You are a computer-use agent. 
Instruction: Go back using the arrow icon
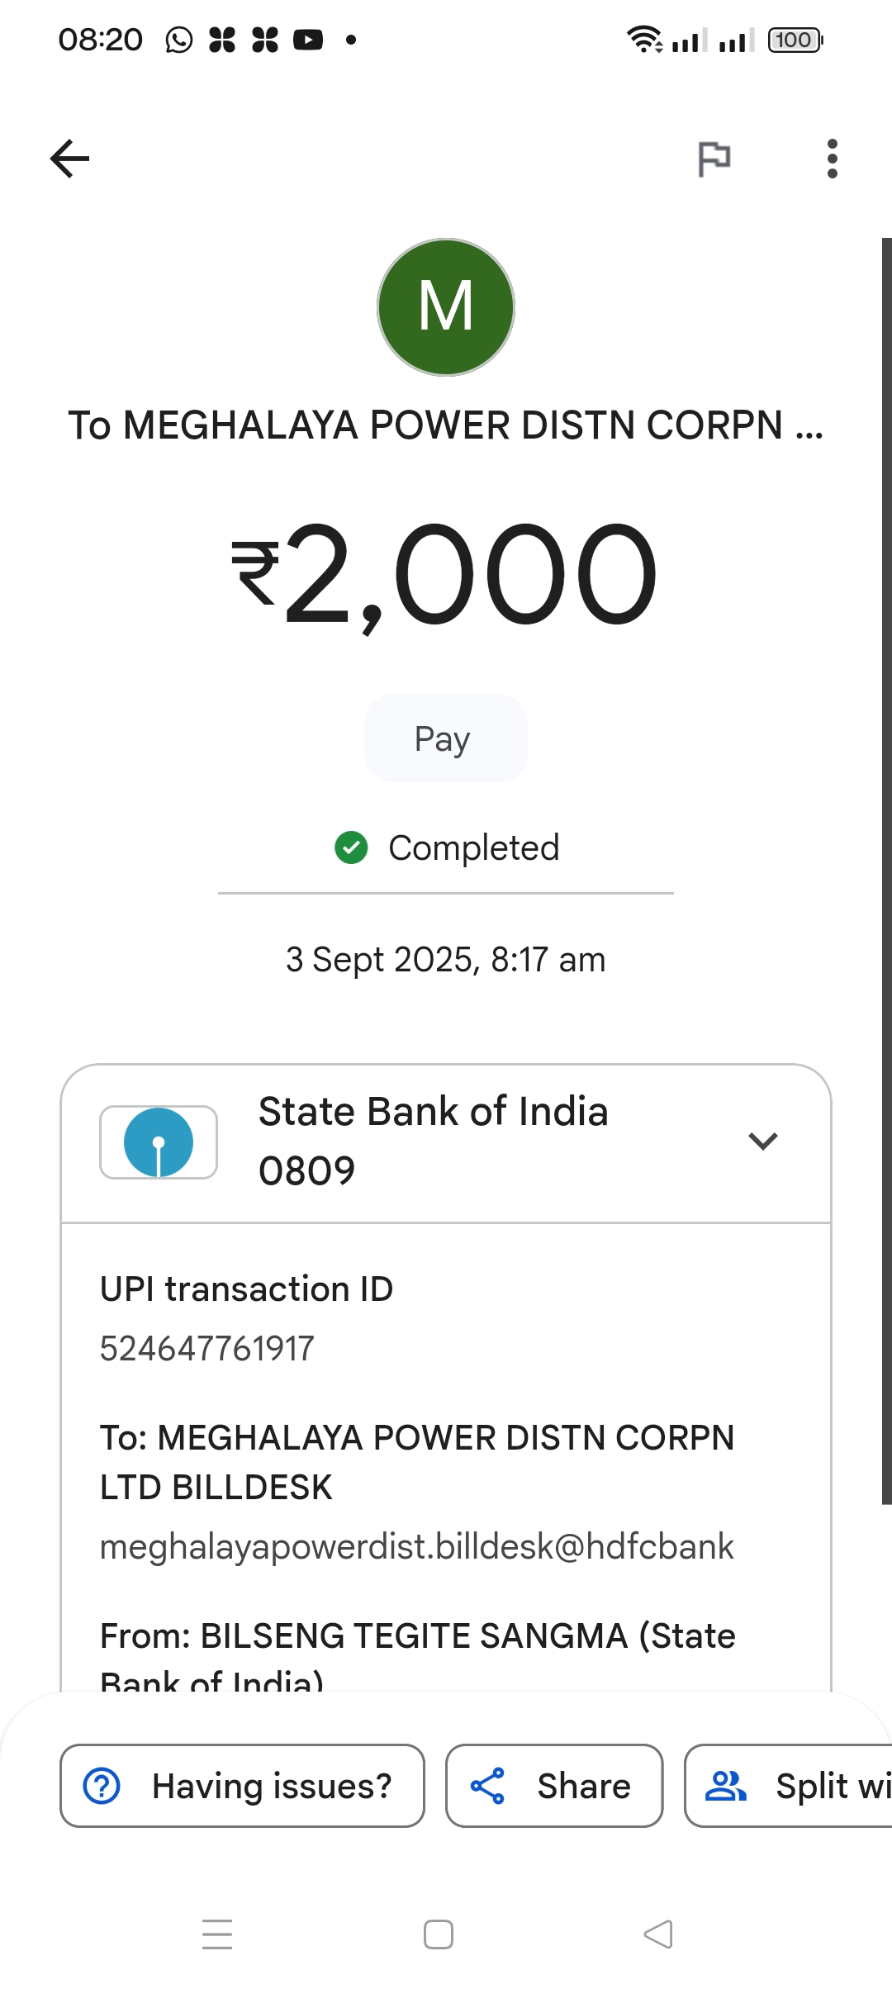[70, 159]
